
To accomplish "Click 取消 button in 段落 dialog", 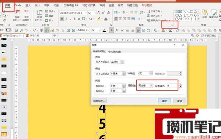I will tap(180, 101).
